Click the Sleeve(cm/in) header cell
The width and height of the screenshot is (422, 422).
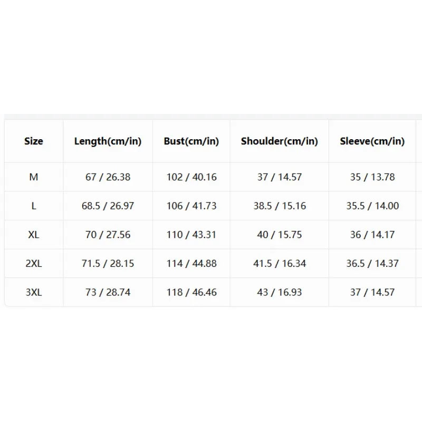tap(372, 141)
